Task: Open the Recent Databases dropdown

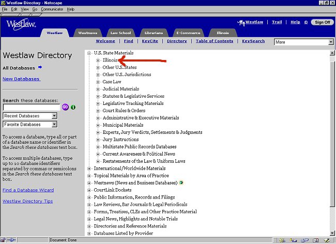Action: click(30, 116)
